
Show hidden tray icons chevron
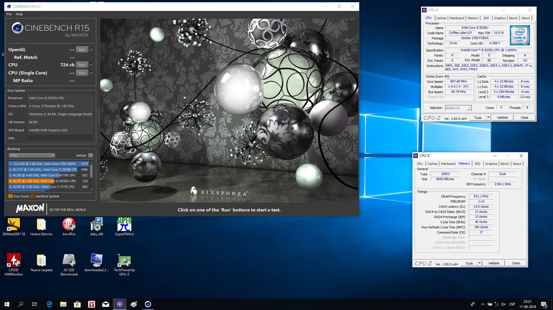click(x=483, y=304)
